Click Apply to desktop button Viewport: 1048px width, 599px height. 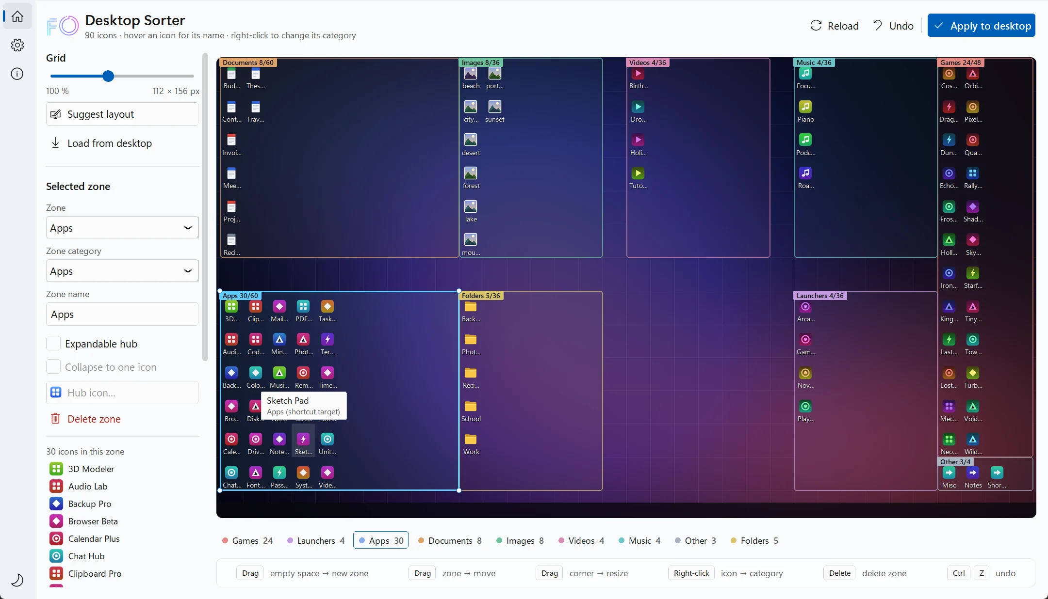[982, 26]
